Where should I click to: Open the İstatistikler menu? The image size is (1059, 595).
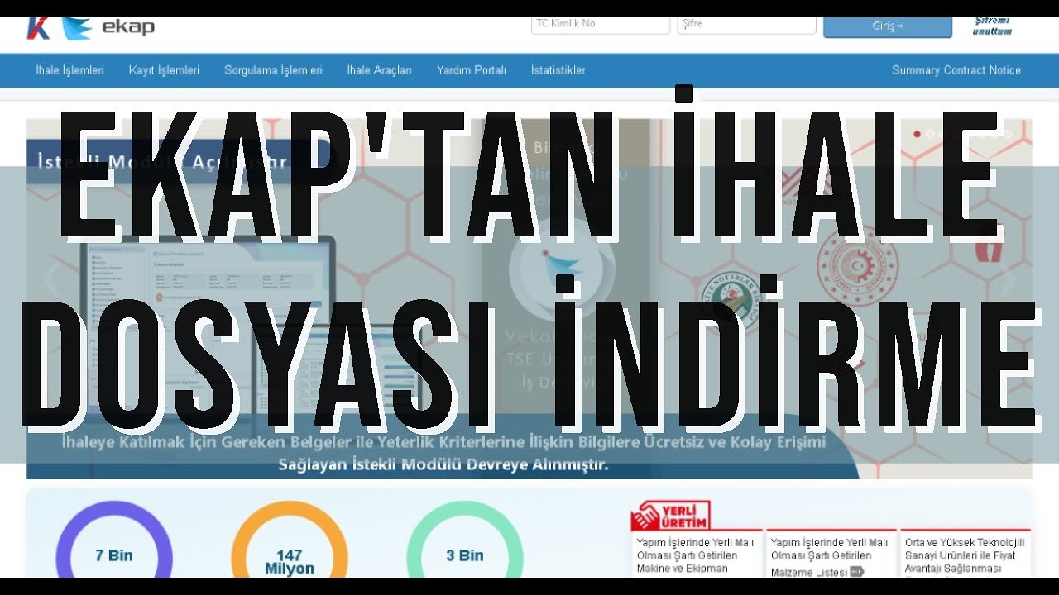coord(558,70)
